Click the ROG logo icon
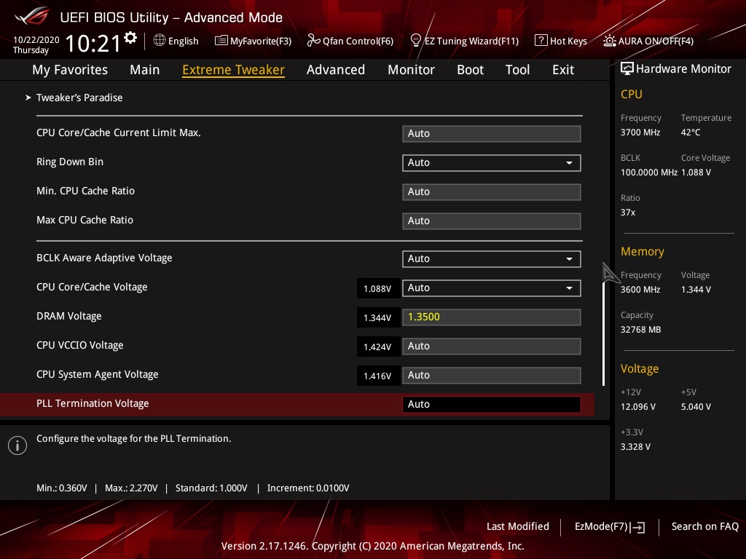The width and height of the screenshot is (746, 559). pyautogui.click(x=32, y=17)
